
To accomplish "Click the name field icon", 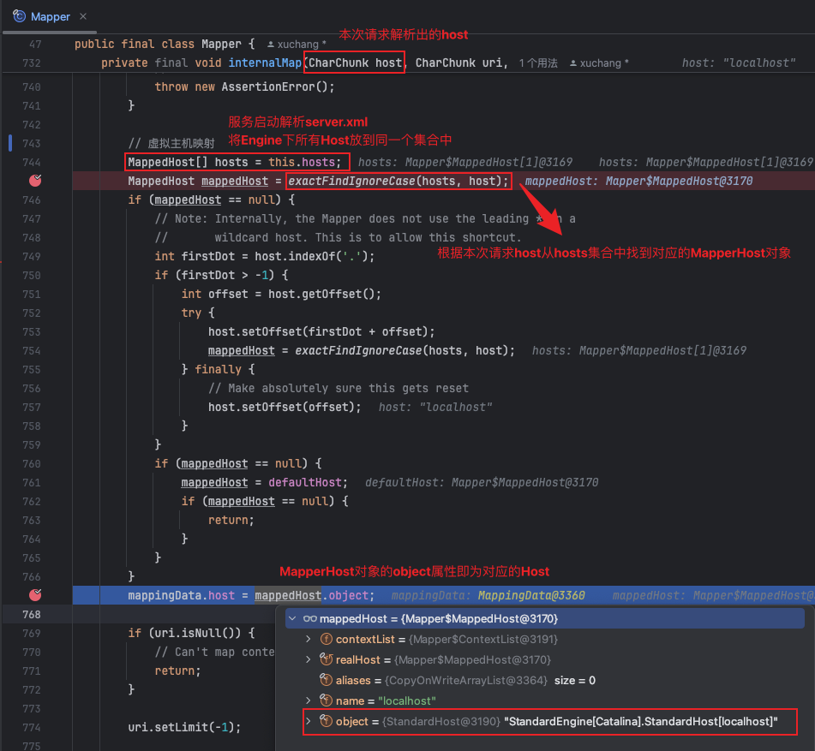I will pos(327,700).
